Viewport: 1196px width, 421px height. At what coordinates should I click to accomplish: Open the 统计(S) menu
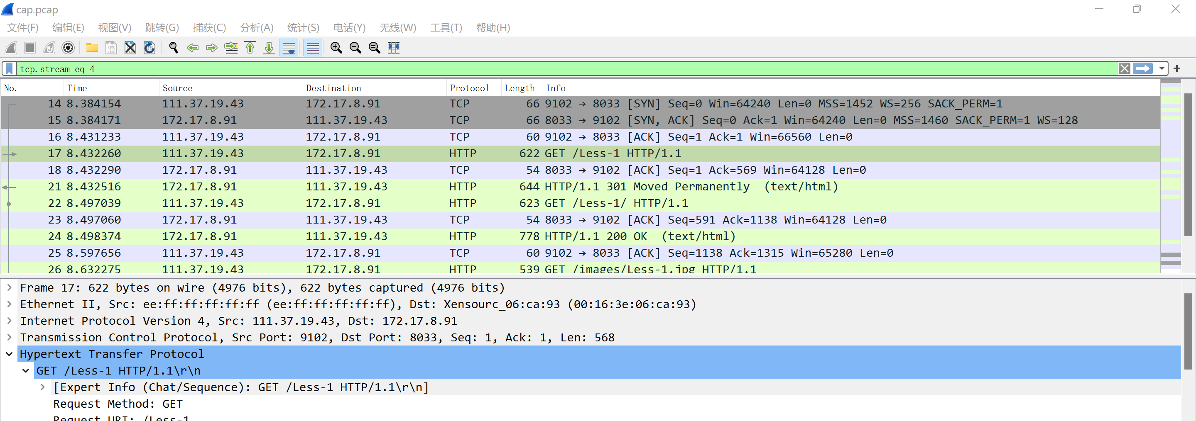[x=303, y=28]
